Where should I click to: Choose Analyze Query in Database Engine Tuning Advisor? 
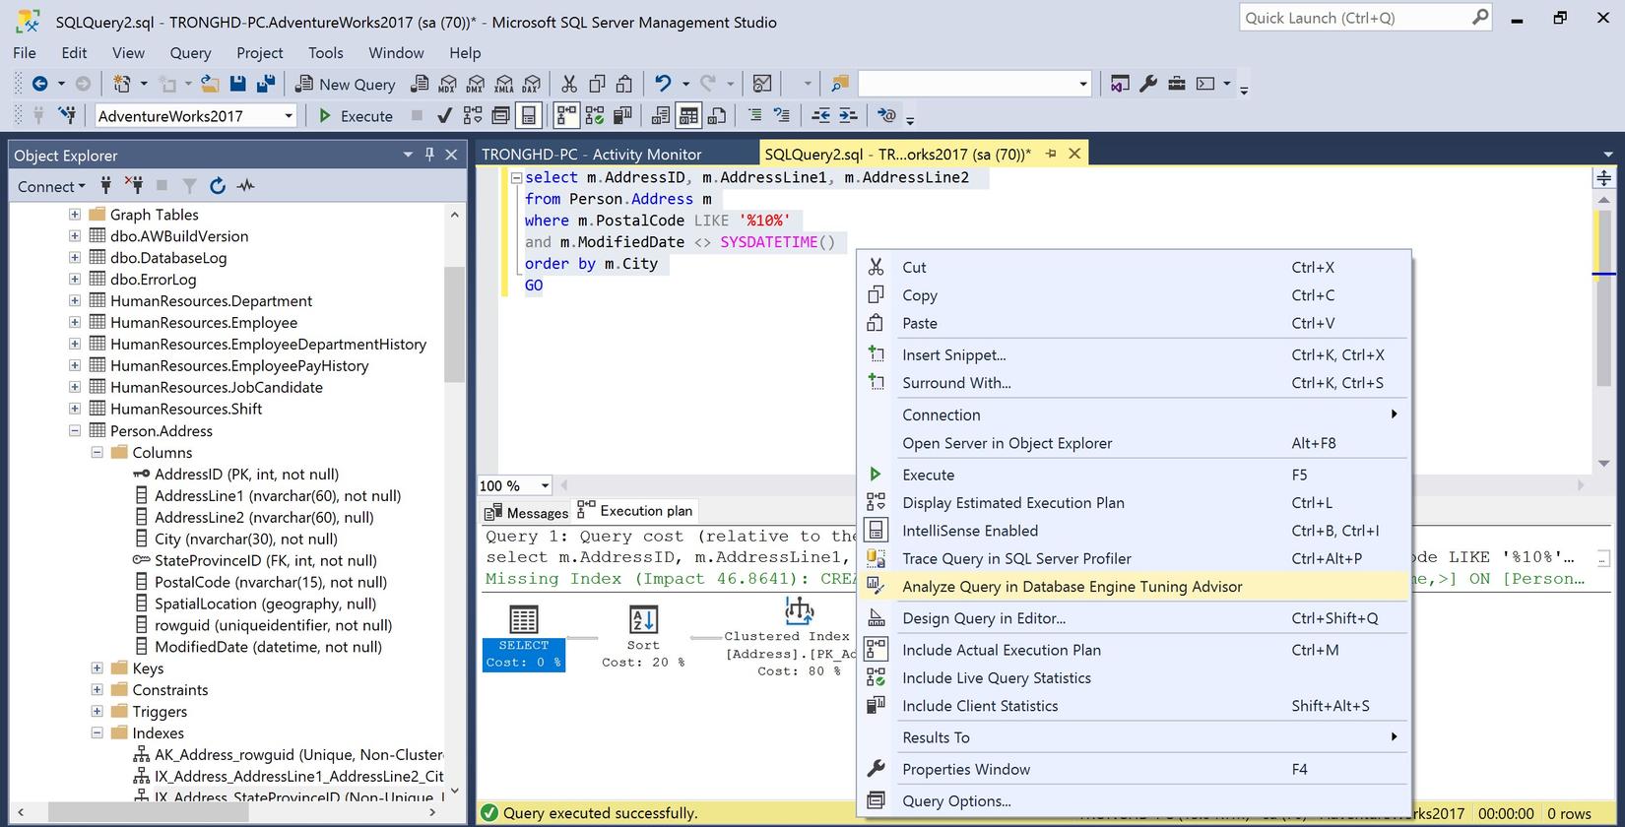tap(1072, 587)
